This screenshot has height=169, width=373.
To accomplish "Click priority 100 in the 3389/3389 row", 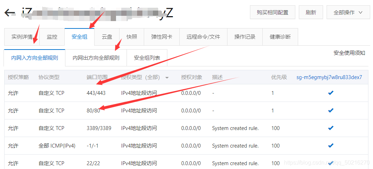I will [276, 128].
